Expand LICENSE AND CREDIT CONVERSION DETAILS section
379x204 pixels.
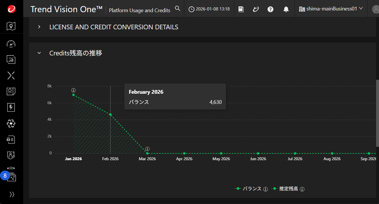(x=39, y=27)
